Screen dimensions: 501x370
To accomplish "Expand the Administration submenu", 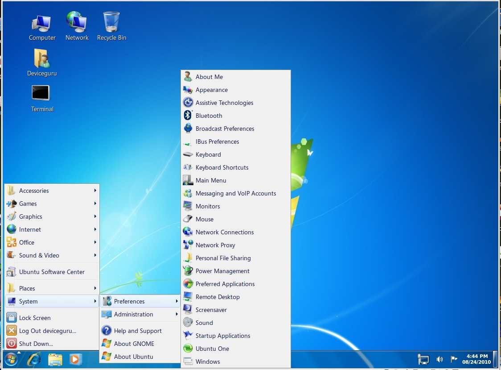I will [x=140, y=314].
